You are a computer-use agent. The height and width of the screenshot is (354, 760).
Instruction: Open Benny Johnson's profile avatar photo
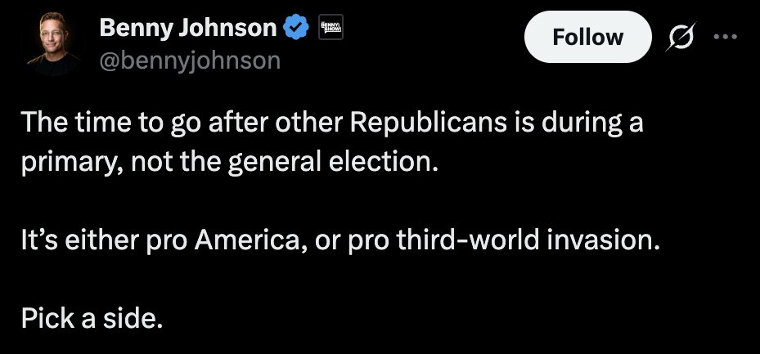(x=53, y=43)
